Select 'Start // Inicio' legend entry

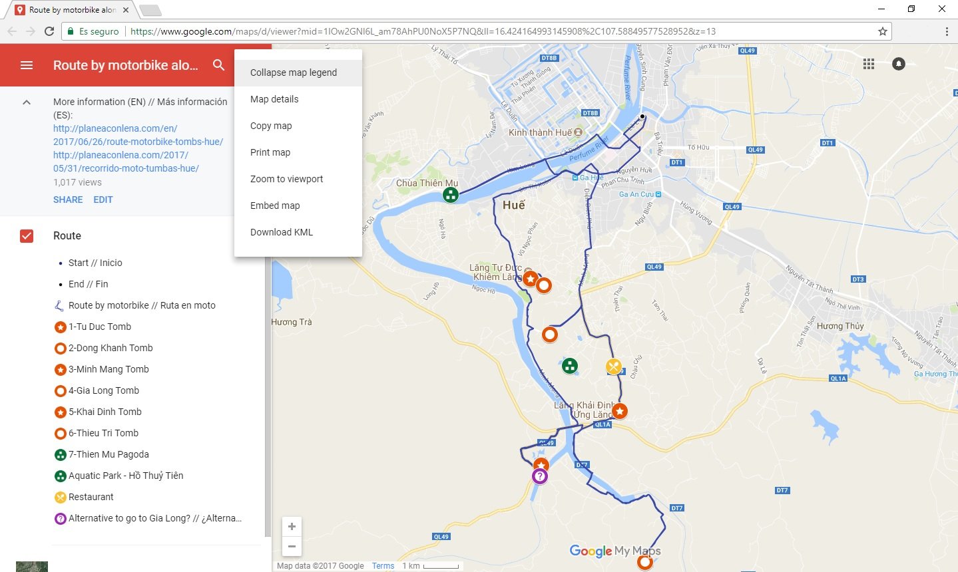[x=95, y=263]
